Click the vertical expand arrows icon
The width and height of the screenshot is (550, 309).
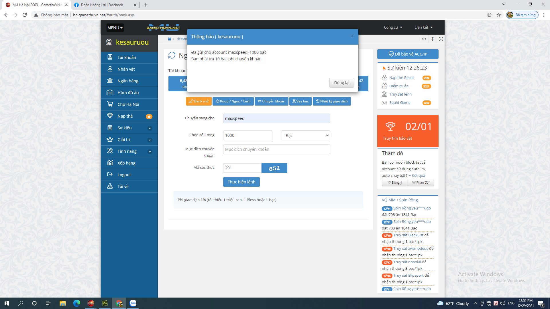[433, 39]
